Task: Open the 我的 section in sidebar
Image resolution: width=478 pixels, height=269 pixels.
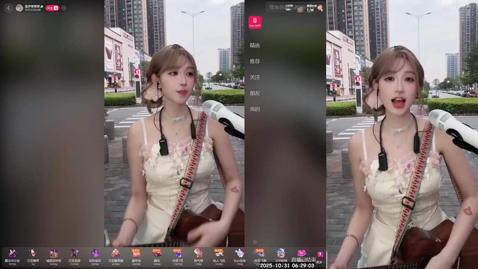Action: click(x=255, y=109)
